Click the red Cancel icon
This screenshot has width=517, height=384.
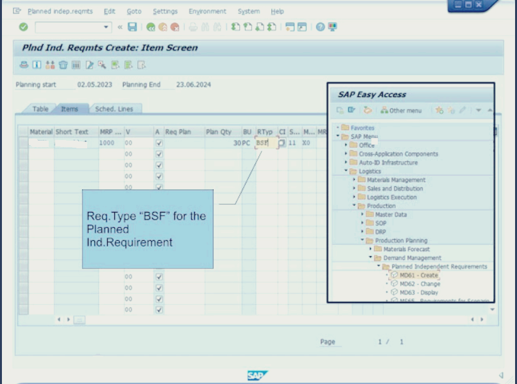(x=174, y=27)
